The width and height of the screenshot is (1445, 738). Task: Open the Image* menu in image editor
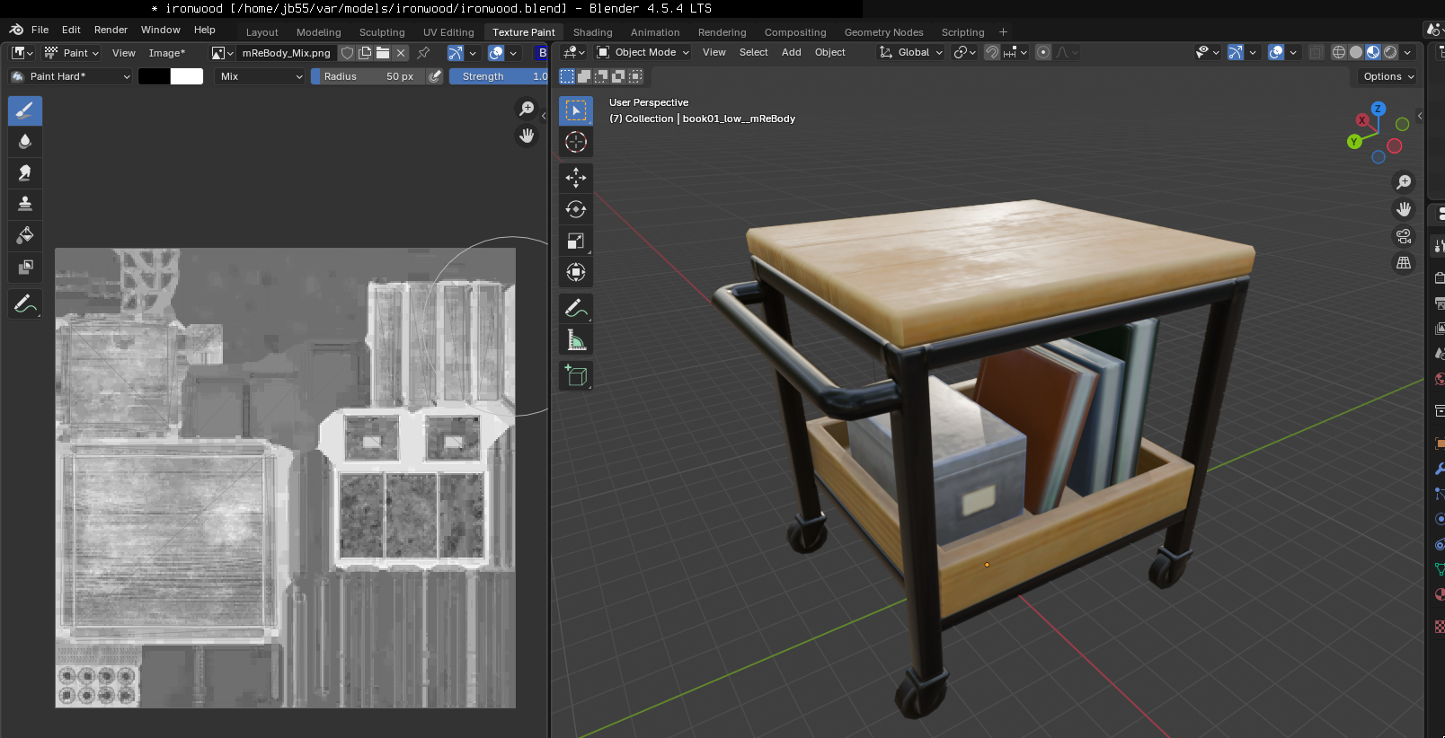tap(166, 53)
